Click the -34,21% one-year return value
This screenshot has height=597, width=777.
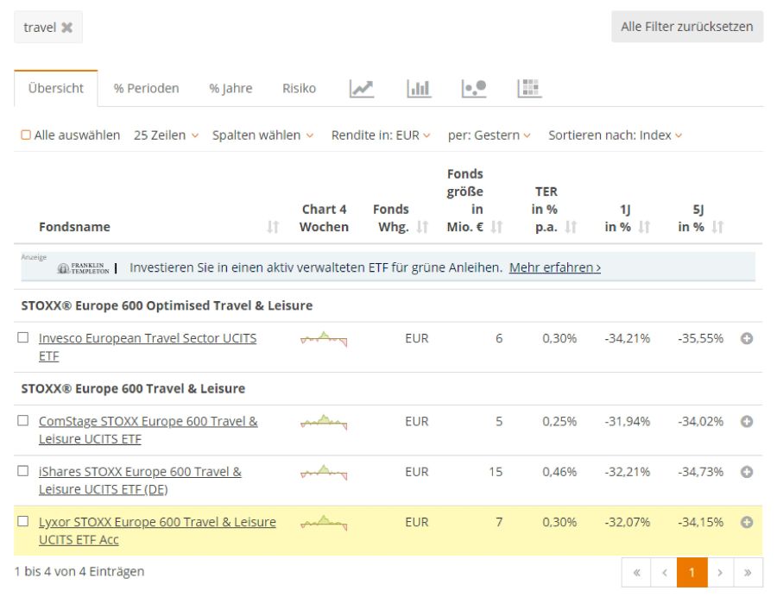pos(628,338)
